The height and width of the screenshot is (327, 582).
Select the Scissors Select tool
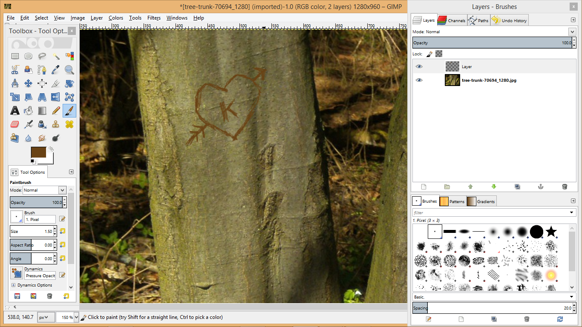[15, 69]
